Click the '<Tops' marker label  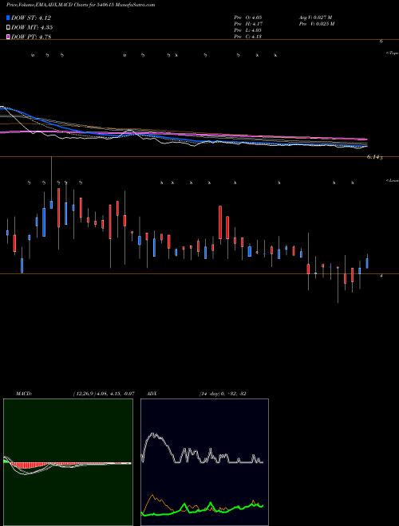coord(393,53)
